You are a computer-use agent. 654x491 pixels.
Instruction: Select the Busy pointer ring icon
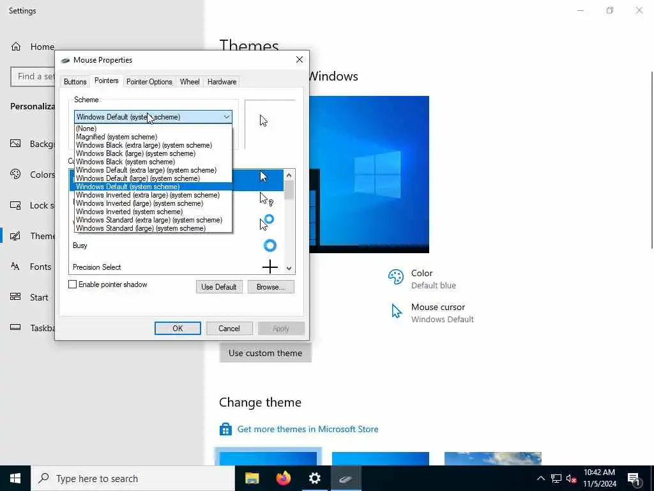pos(270,245)
